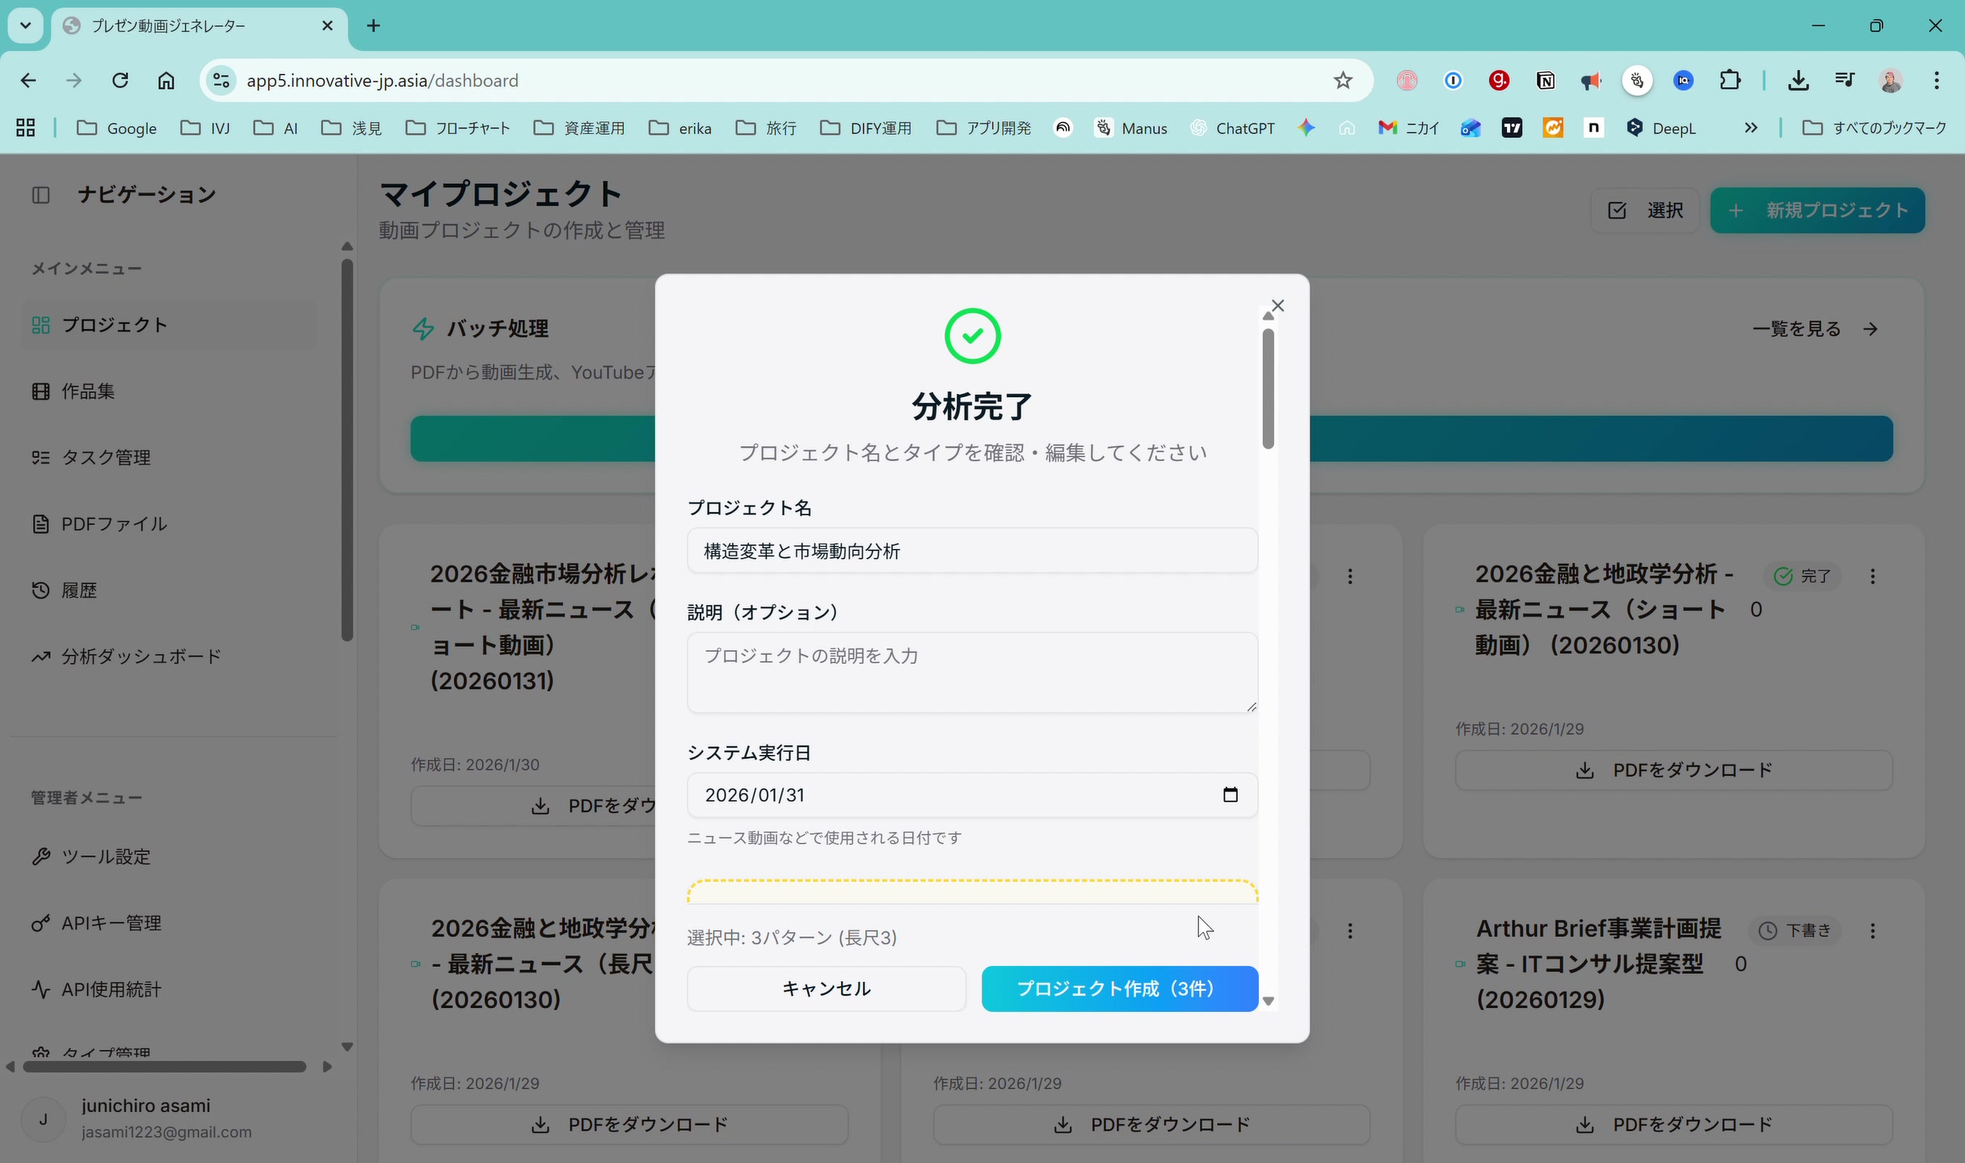This screenshot has width=1965, height=1163.
Task: Expand hidden bookmarks with the chevron
Action: tap(1750, 128)
